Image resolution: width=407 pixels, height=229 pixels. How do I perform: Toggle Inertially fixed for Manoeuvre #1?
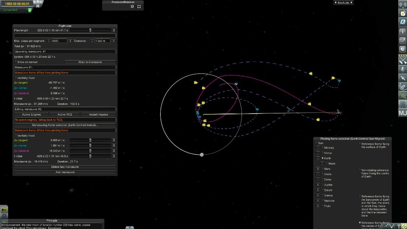point(15,78)
